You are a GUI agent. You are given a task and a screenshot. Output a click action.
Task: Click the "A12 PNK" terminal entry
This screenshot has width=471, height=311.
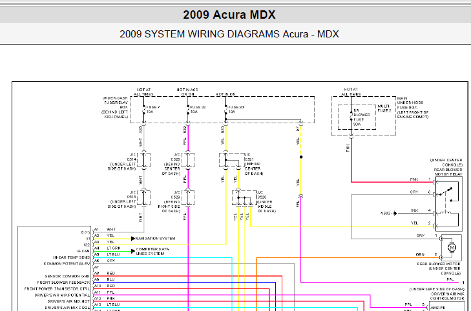pyautogui.click(x=105, y=298)
